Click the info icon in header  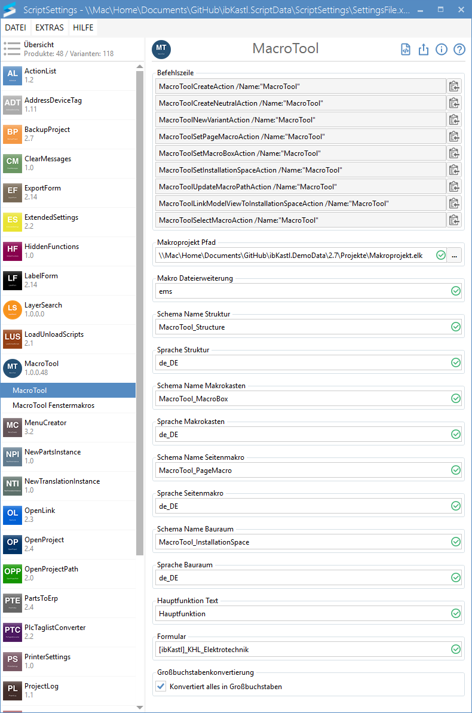click(x=442, y=50)
